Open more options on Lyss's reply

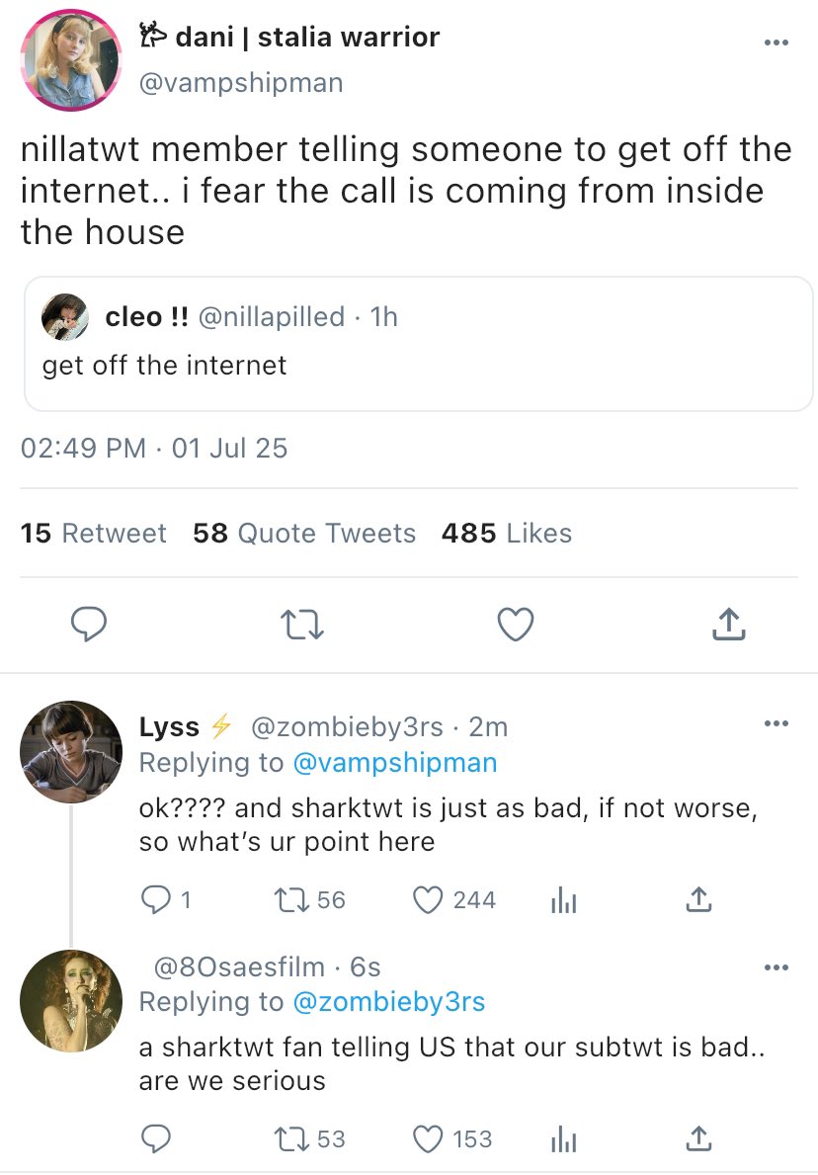777,723
